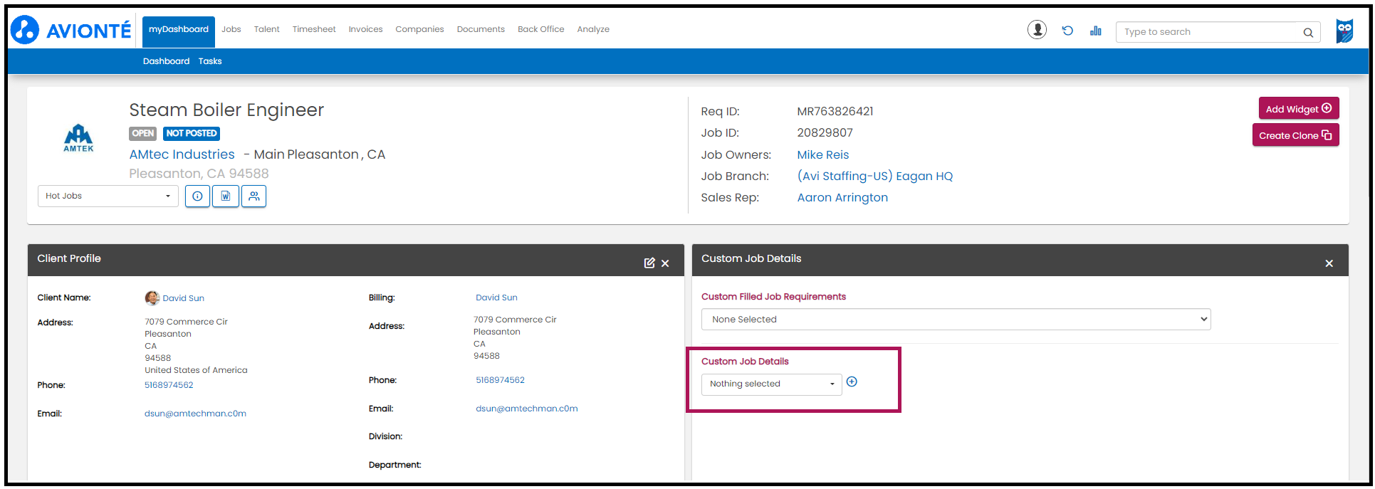This screenshot has width=1375, height=489.
Task: Click the Steam Boiler Engineer job title
Action: click(226, 110)
